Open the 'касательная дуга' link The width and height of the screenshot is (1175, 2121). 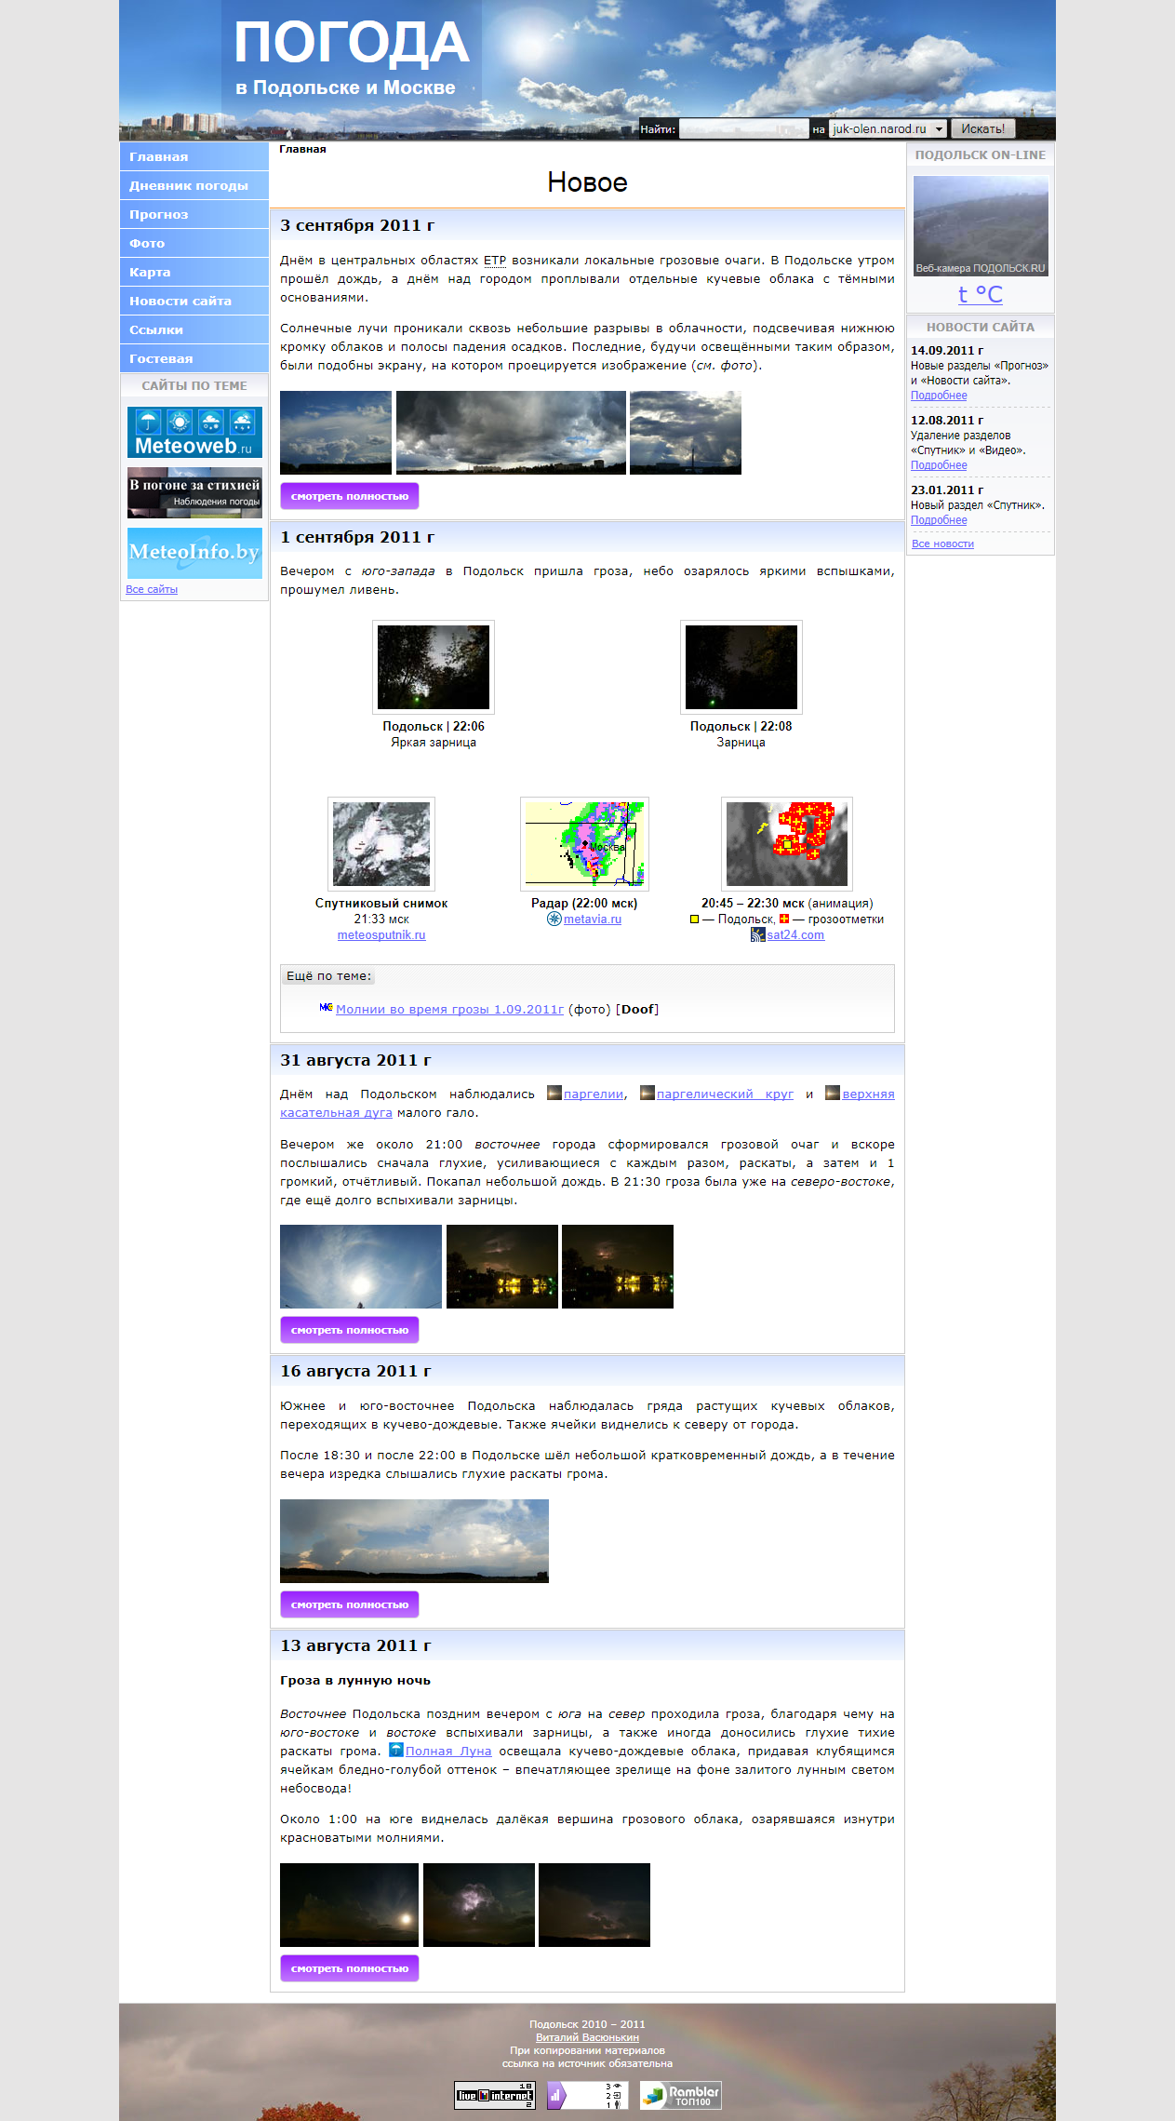pyautogui.click(x=336, y=1113)
